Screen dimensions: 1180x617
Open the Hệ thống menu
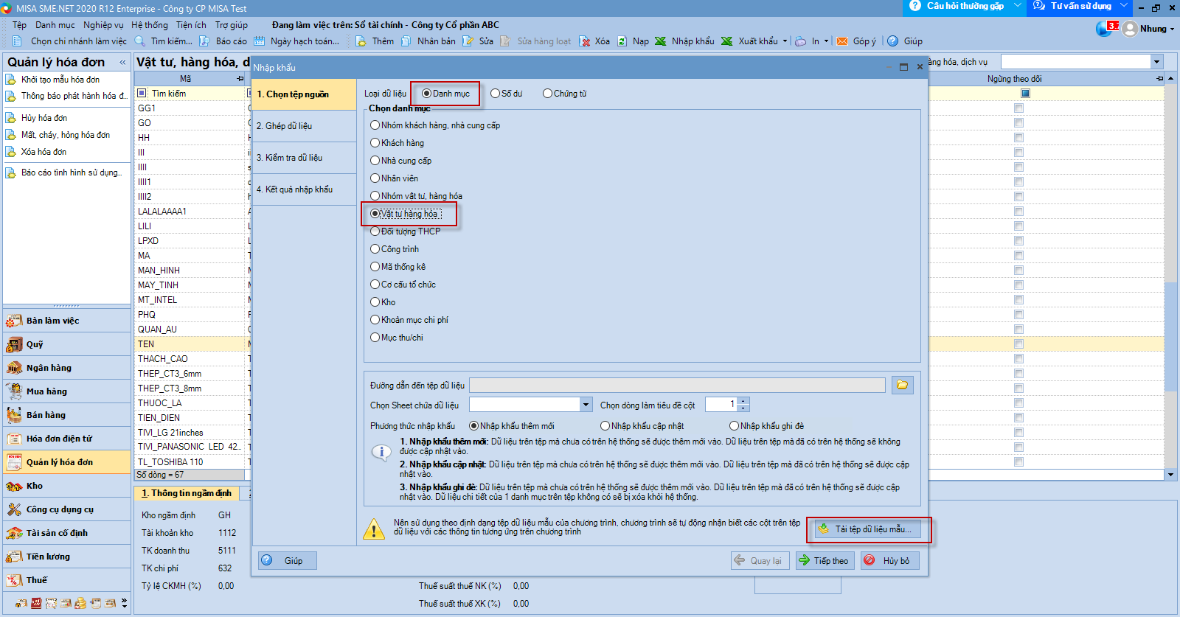(x=150, y=25)
